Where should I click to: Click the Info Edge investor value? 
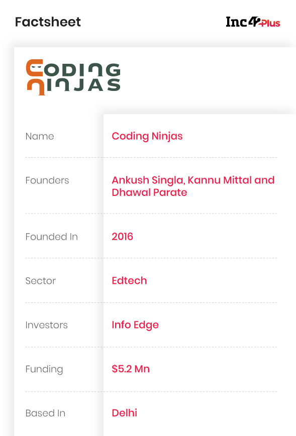click(x=135, y=325)
